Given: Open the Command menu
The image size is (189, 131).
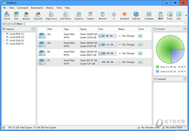Looking at the screenshot, I should tap(22, 8).
